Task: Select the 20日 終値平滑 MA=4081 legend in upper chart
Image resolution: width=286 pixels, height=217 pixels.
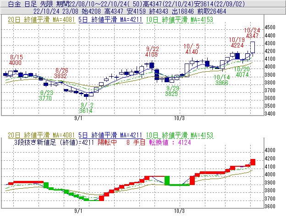Action: pos(41,20)
